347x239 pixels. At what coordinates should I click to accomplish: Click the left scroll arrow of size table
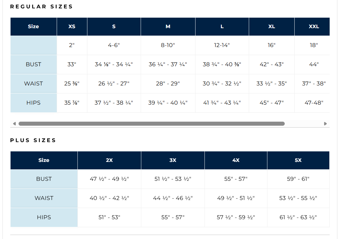coord(14,124)
